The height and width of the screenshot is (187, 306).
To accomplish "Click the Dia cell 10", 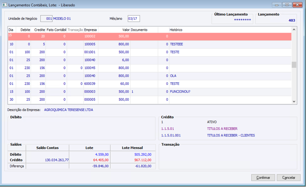I will [x=11, y=44].
